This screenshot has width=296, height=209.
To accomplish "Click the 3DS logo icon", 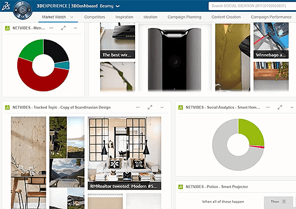I will pyautogui.click(x=6, y=6).
